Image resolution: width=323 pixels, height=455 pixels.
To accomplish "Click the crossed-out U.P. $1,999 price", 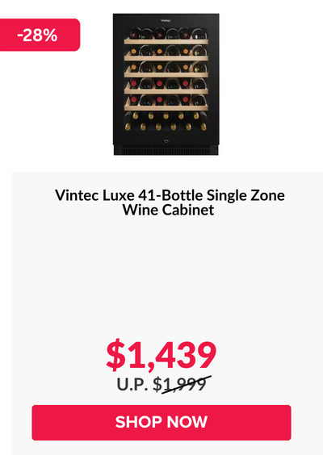I will (164, 384).
